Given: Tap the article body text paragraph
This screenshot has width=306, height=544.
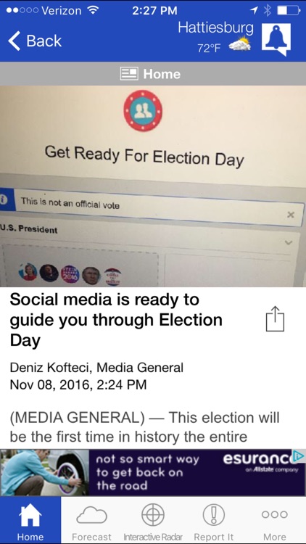Looking at the screenshot, I should click(145, 427).
